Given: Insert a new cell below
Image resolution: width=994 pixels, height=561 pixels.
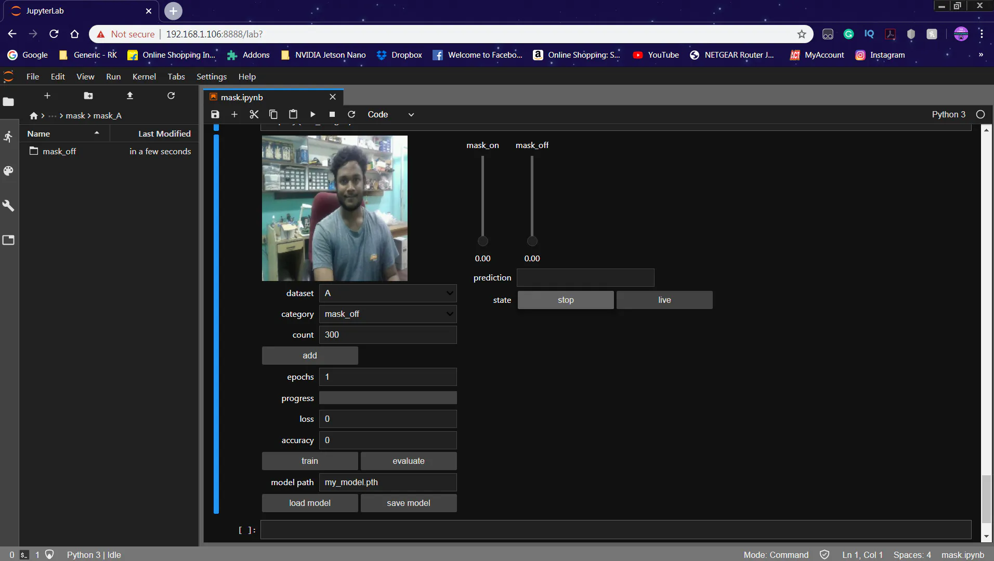Looking at the screenshot, I should (x=234, y=114).
